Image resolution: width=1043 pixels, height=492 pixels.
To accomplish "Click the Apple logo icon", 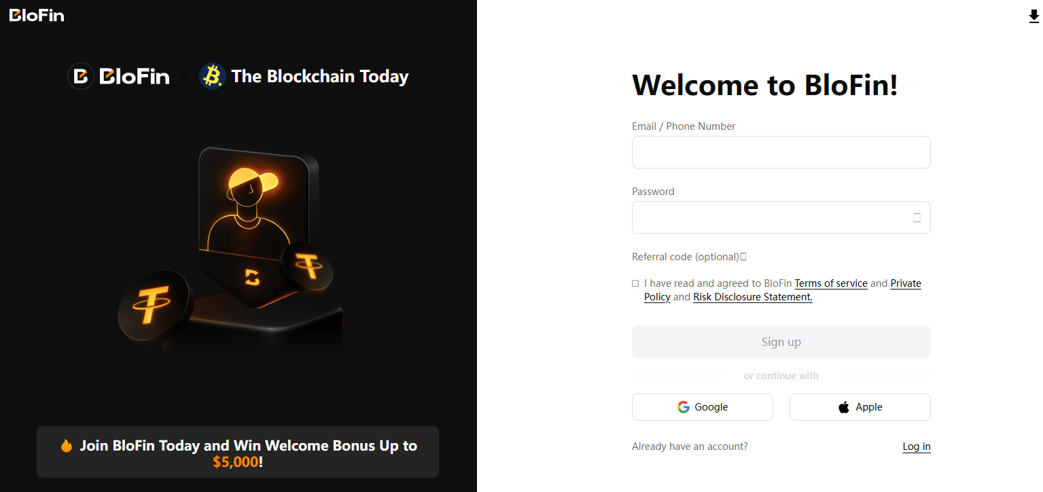I will click(843, 406).
